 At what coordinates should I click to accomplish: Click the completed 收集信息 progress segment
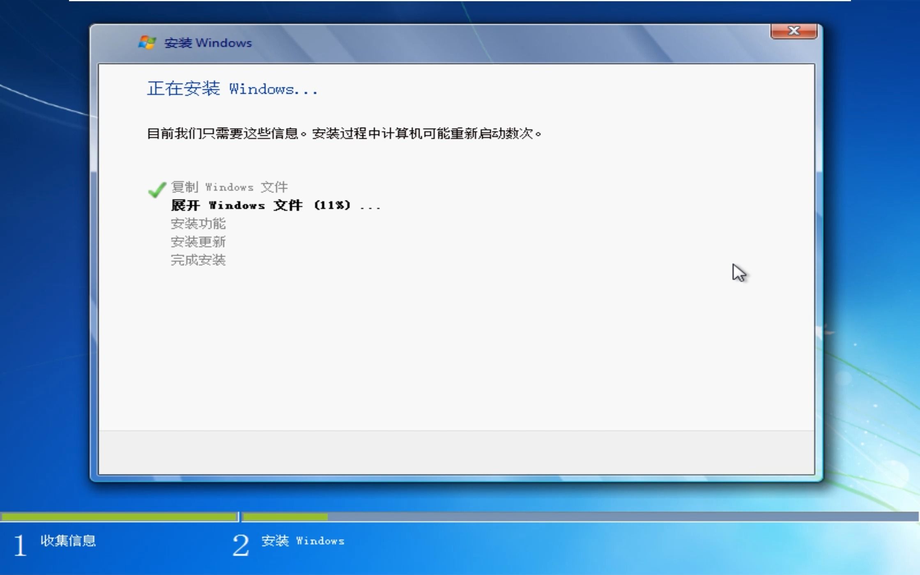(x=119, y=517)
